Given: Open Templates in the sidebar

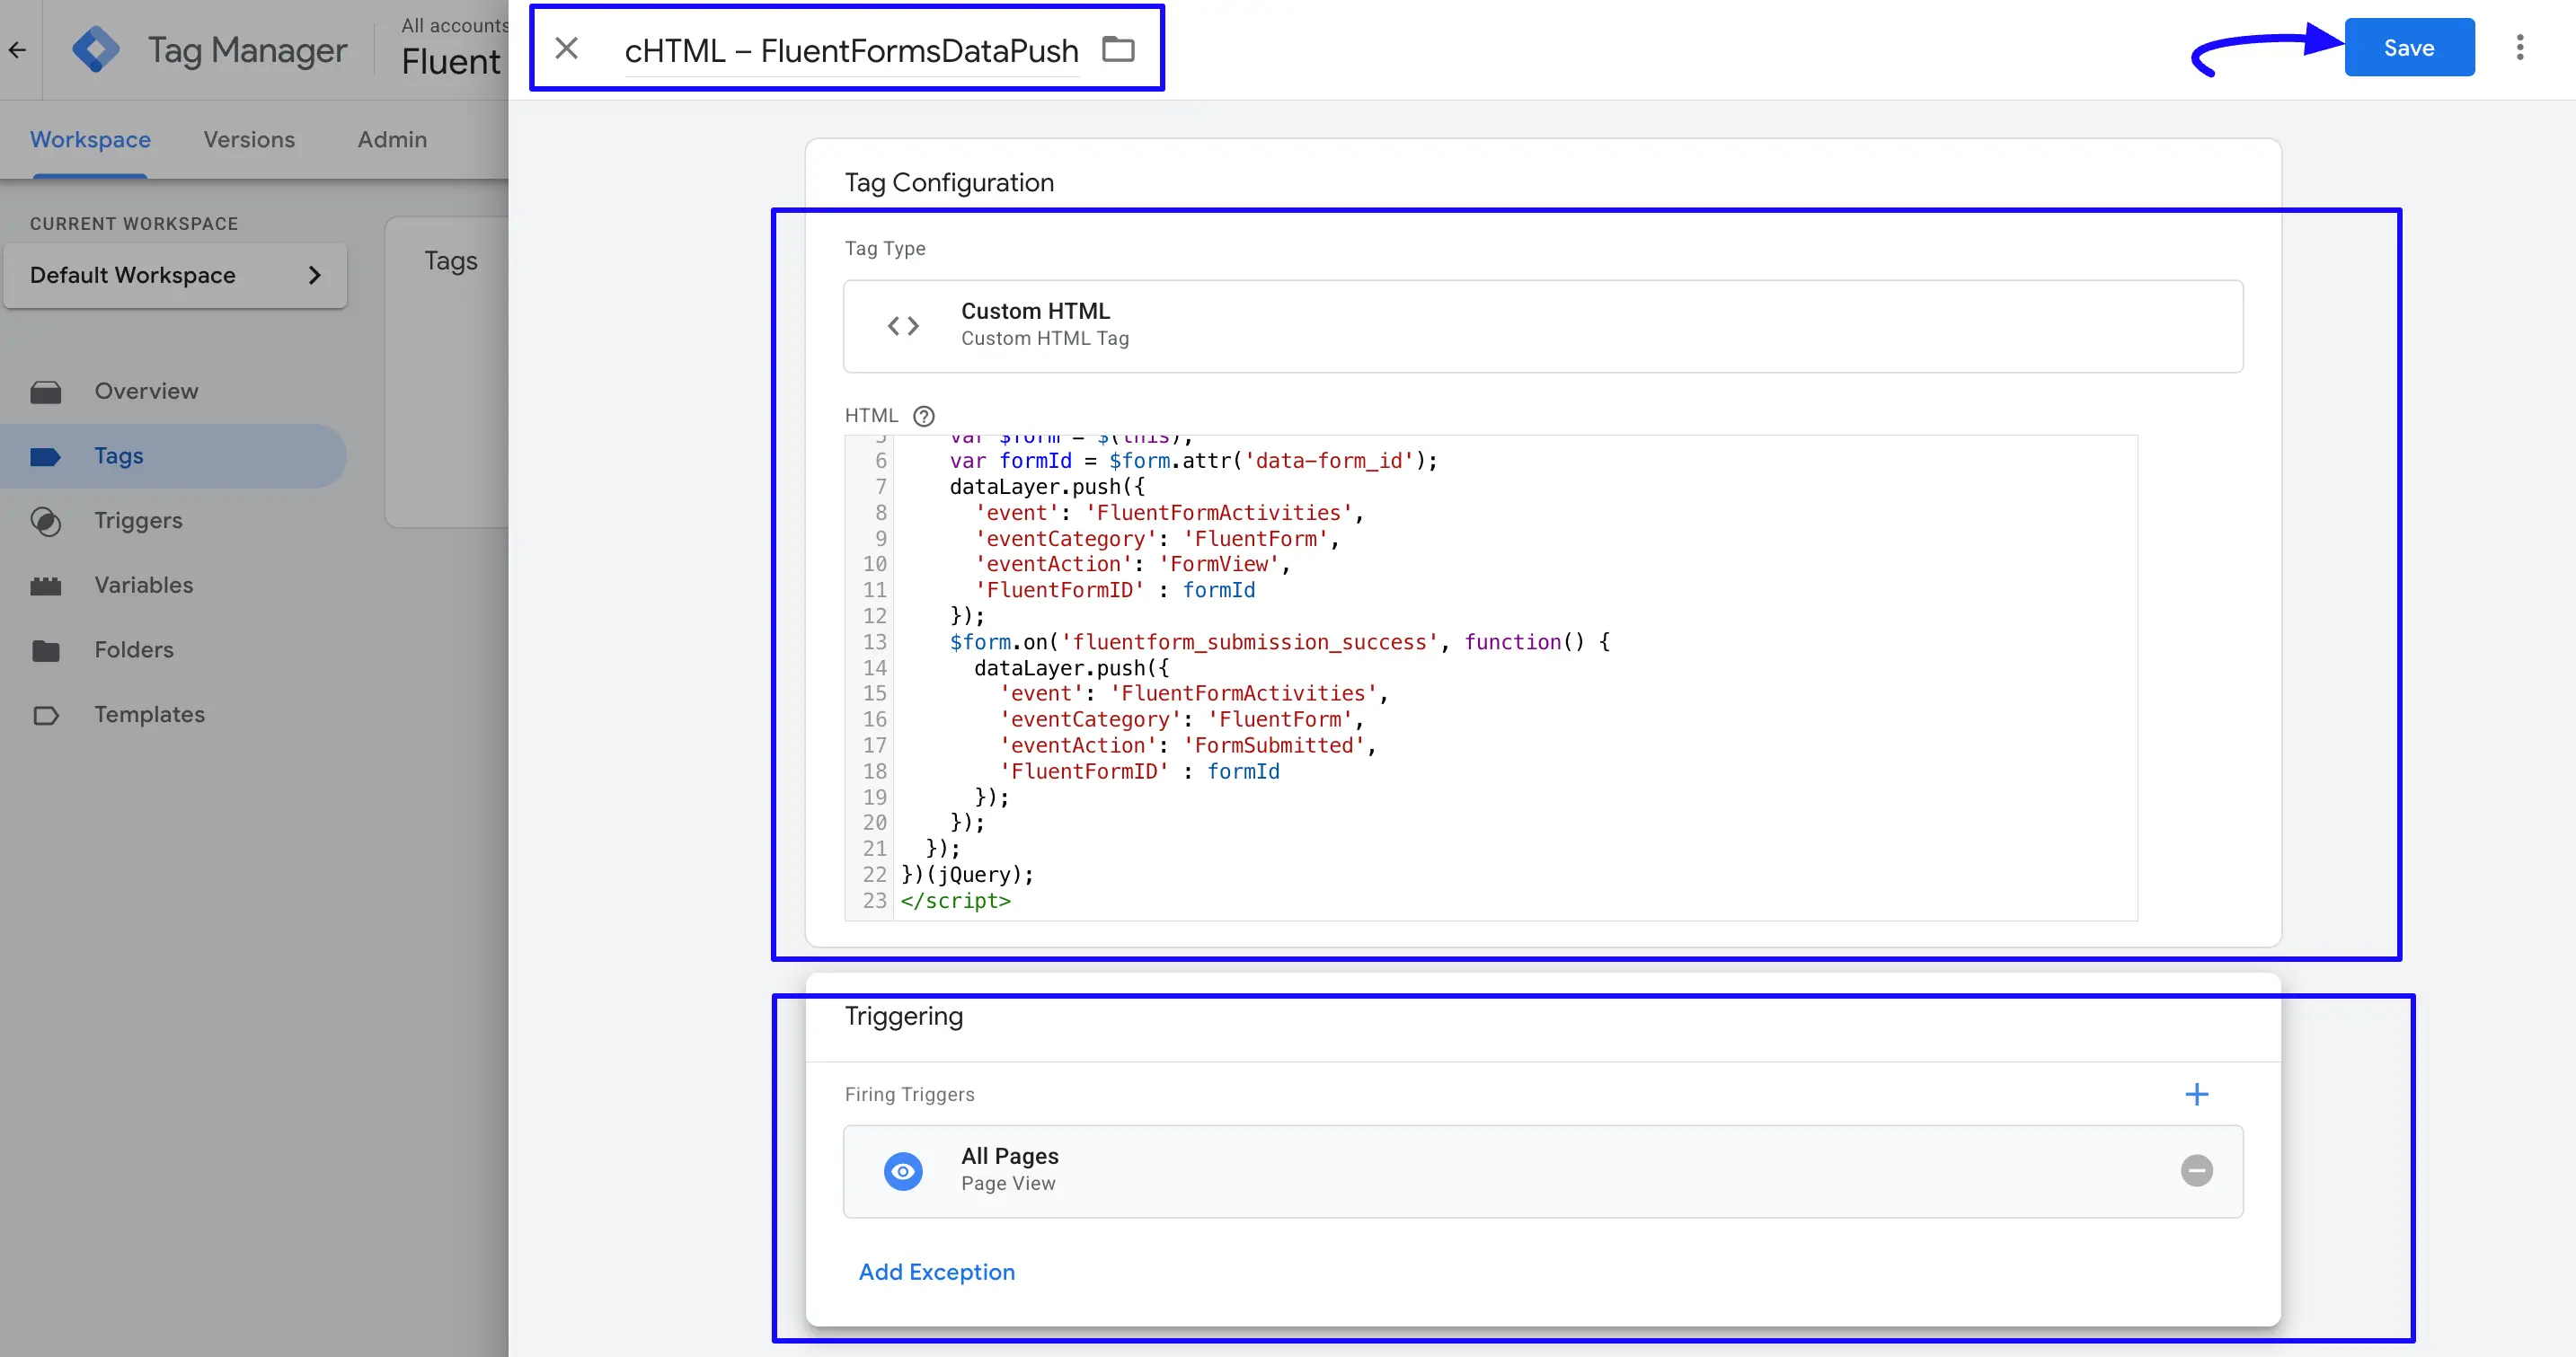Looking at the screenshot, I should tap(149, 715).
